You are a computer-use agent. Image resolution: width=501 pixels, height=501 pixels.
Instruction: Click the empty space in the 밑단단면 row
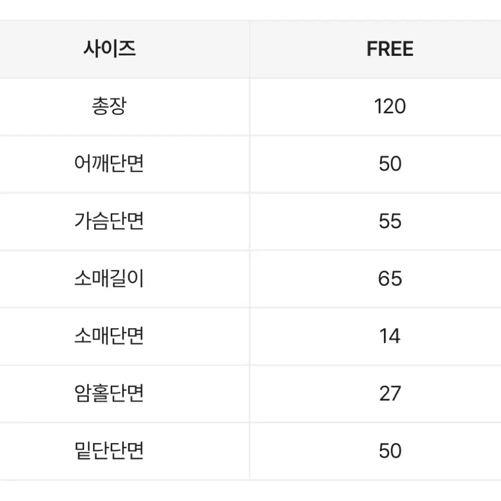(x=192, y=451)
